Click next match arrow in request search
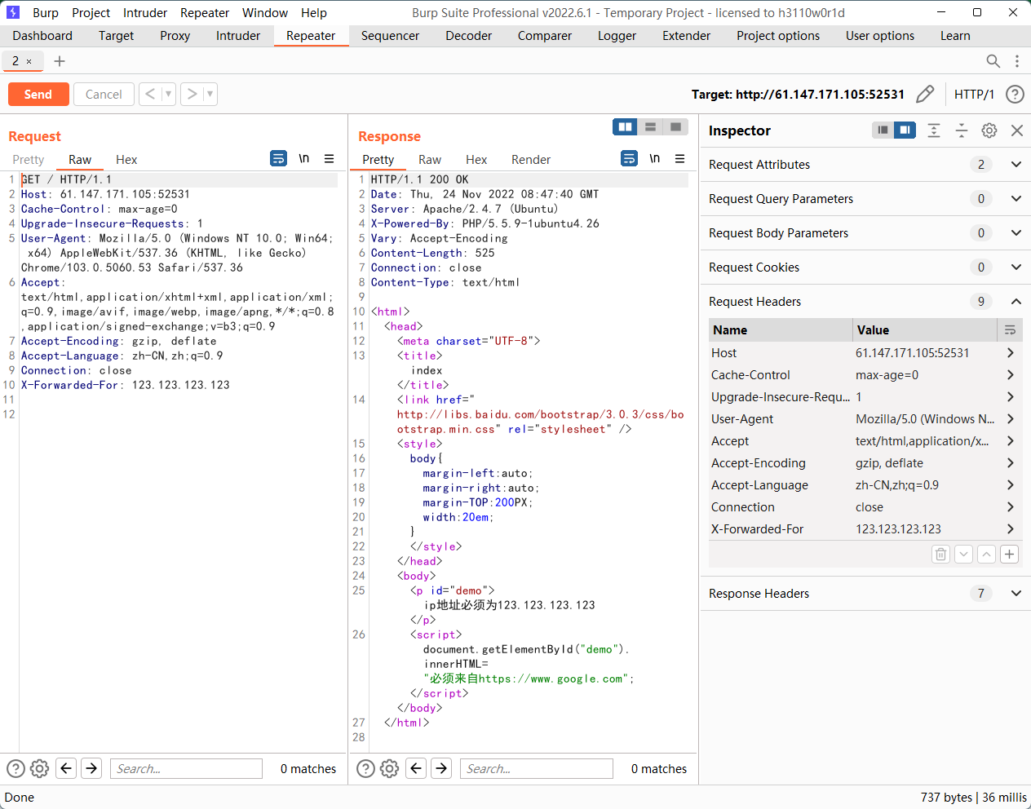Image resolution: width=1031 pixels, height=809 pixels. pos(92,768)
